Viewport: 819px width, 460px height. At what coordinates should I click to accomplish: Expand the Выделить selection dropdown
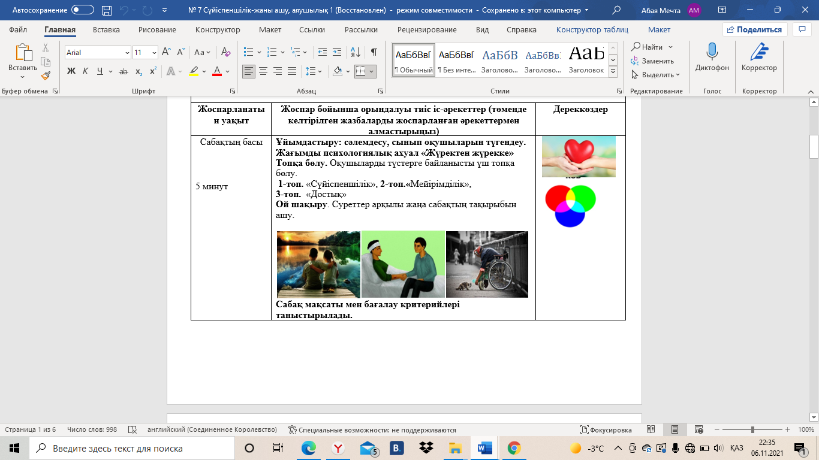point(656,75)
